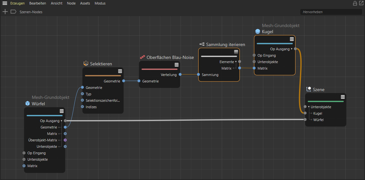
Task: Open the Szene node's stack menu icon
Action: (343, 97)
